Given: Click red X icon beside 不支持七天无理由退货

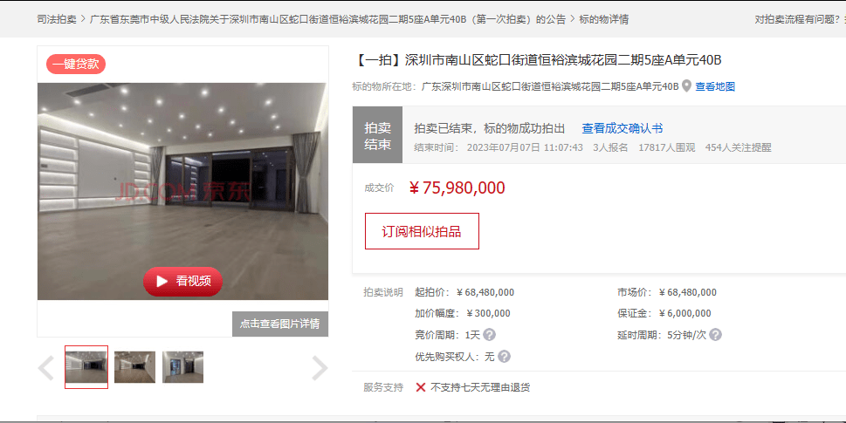Looking at the screenshot, I should (x=421, y=387).
